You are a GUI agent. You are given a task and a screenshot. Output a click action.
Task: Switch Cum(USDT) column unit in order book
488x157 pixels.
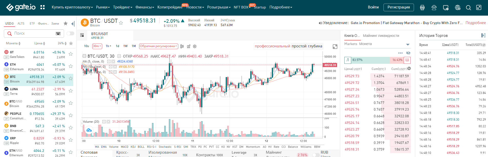click(409, 68)
